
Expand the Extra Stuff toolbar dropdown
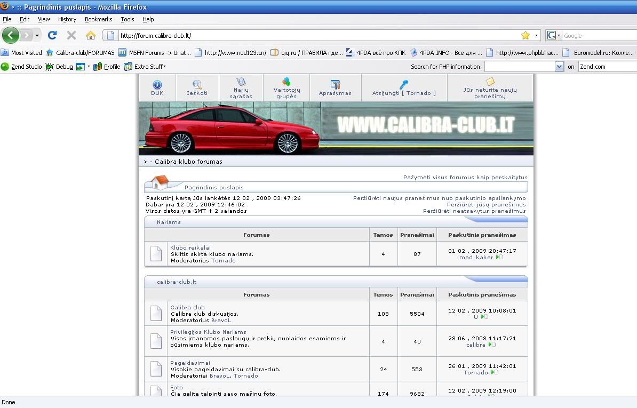pyautogui.click(x=164, y=67)
